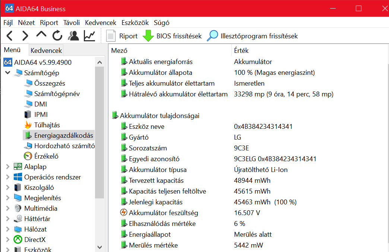
Task: Go up one level with the up arrow icon
Action: pyautogui.click(x=41, y=35)
